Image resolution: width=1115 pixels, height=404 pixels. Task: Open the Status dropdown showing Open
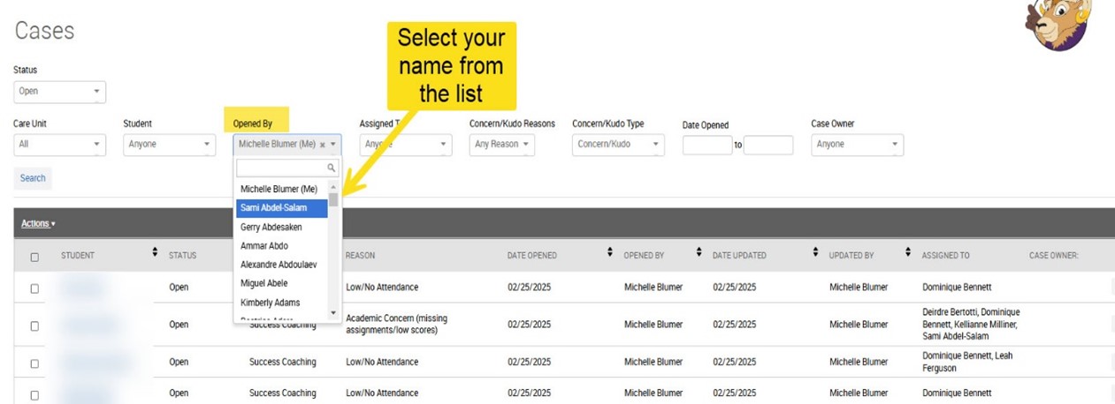click(x=59, y=91)
